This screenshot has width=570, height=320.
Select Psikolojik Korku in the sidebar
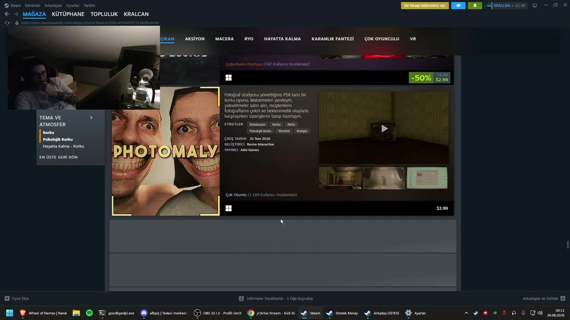click(x=57, y=140)
